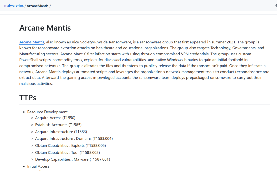Click the bullet before Resource Development
This screenshot has width=277, height=171.
click(x=24, y=112)
